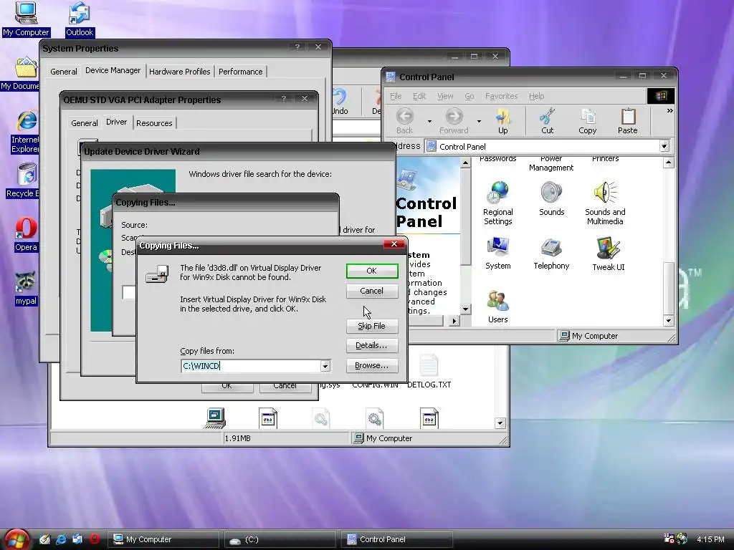Click Opera quick launch icon in taskbar

[94, 539]
